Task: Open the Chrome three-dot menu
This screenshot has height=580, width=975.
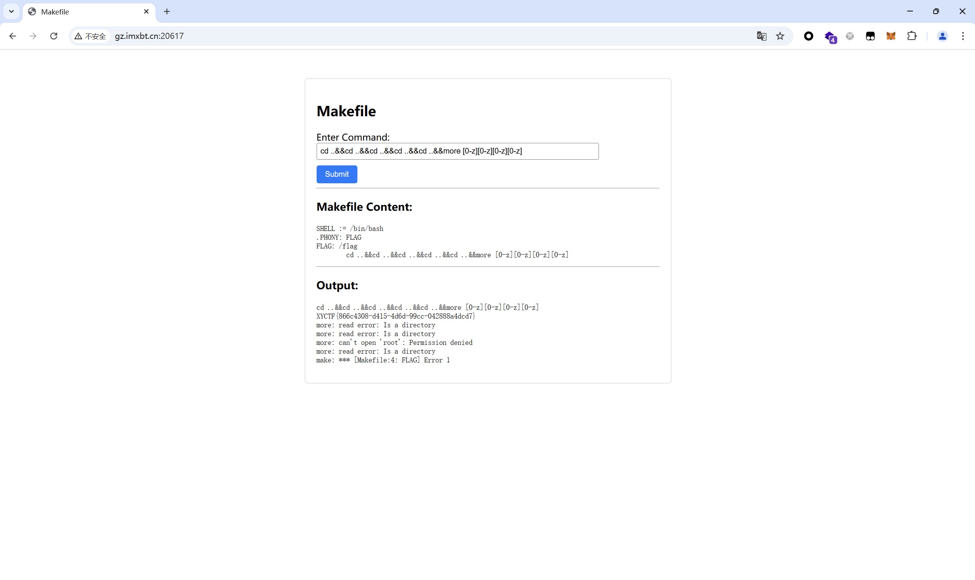Action: point(963,36)
